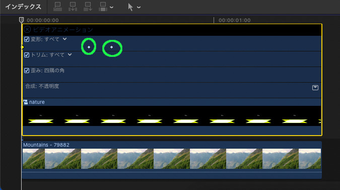This screenshot has height=190, width=340.
Task: Open the edit options dropdown arrow
Action: [111, 8]
